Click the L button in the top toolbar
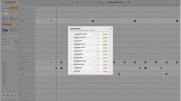Screen dimensions: 181x101 click(172, 2)
